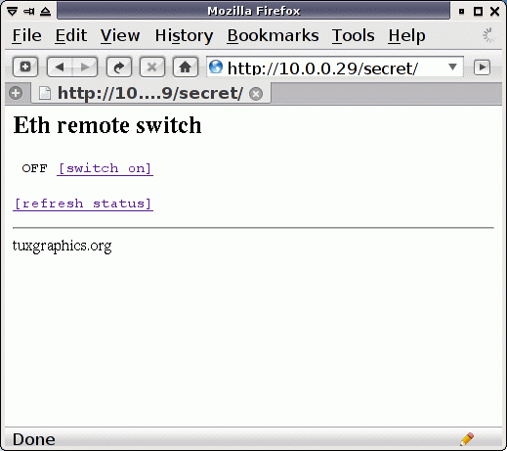This screenshot has width=507, height=451.
Task: Open the home page via house icon
Action: click(x=186, y=68)
